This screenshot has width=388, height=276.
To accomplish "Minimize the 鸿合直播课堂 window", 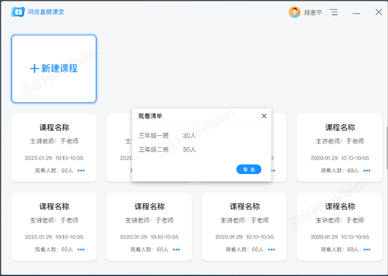I will tap(356, 13).
